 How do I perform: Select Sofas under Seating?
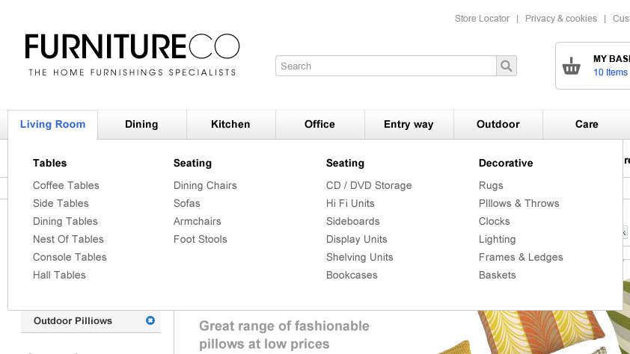pyautogui.click(x=187, y=203)
